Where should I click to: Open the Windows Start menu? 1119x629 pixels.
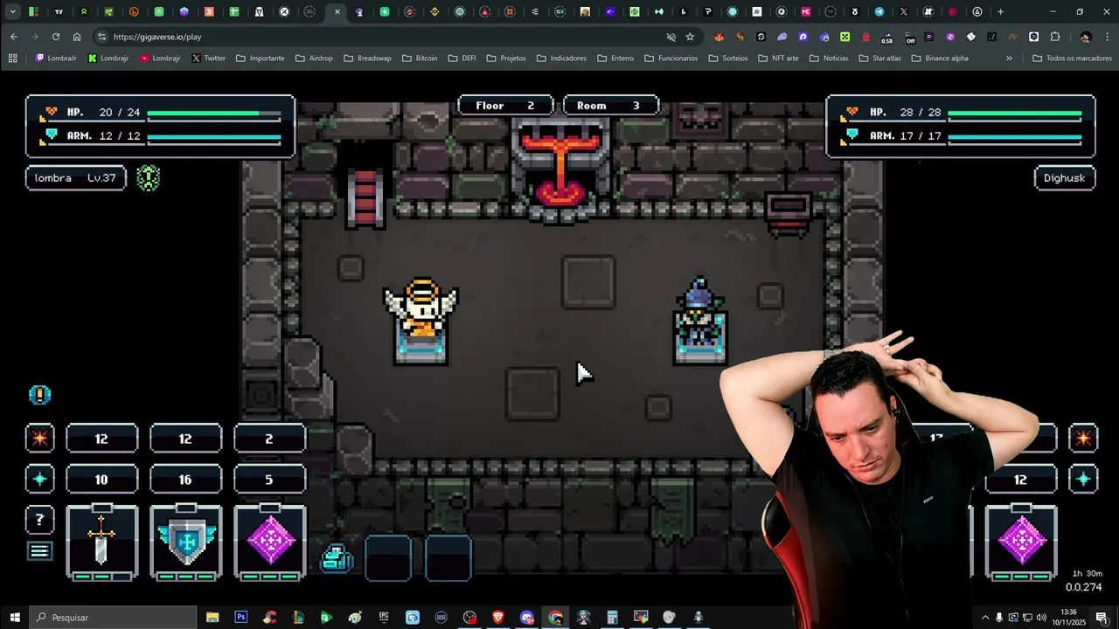[14, 617]
